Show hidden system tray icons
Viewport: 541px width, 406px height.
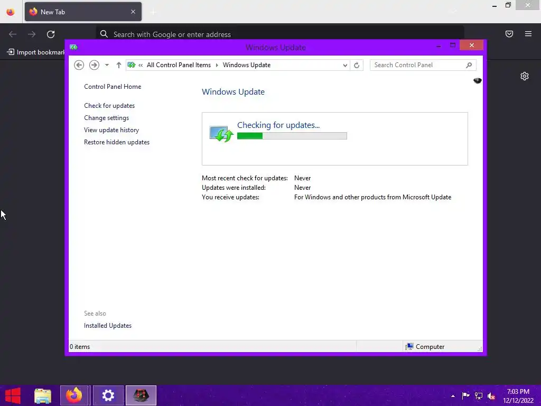coord(453,396)
